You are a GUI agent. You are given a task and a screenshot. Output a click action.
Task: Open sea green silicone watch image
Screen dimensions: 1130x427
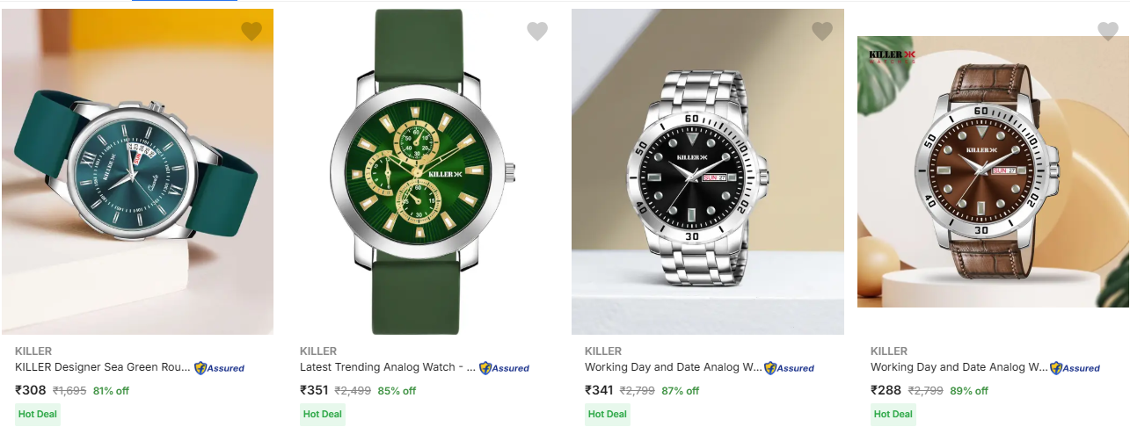137,171
